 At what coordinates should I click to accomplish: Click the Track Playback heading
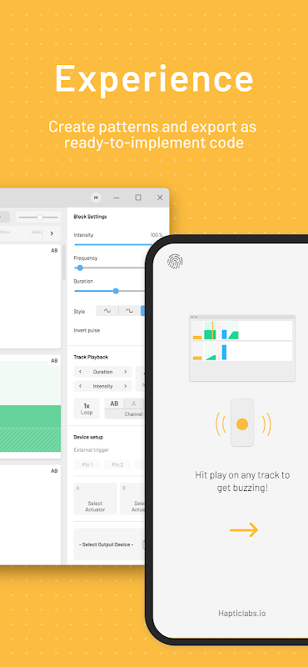[91, 357]
